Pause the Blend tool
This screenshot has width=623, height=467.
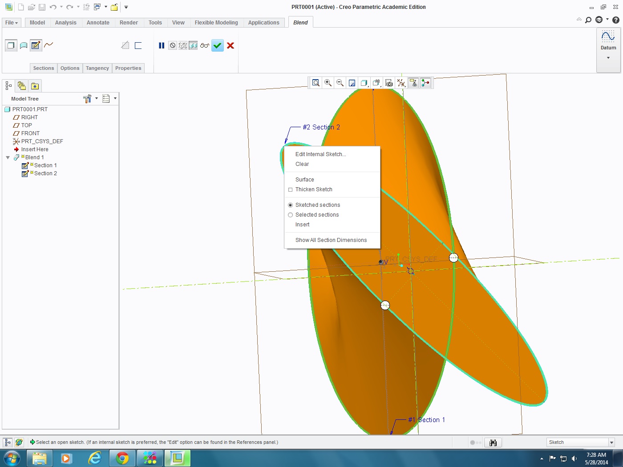click(162, 45)
